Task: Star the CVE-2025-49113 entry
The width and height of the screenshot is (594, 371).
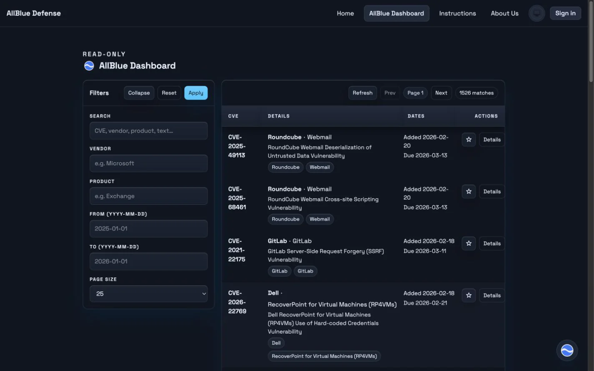Action: pyautogui.click(x=469, y=139)
